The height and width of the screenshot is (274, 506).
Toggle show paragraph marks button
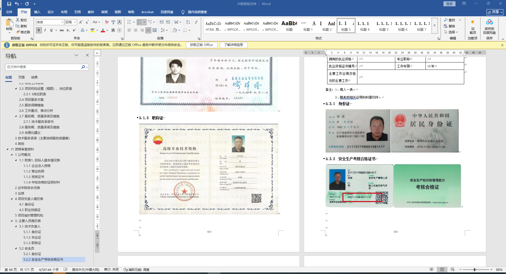click(196, 22)
